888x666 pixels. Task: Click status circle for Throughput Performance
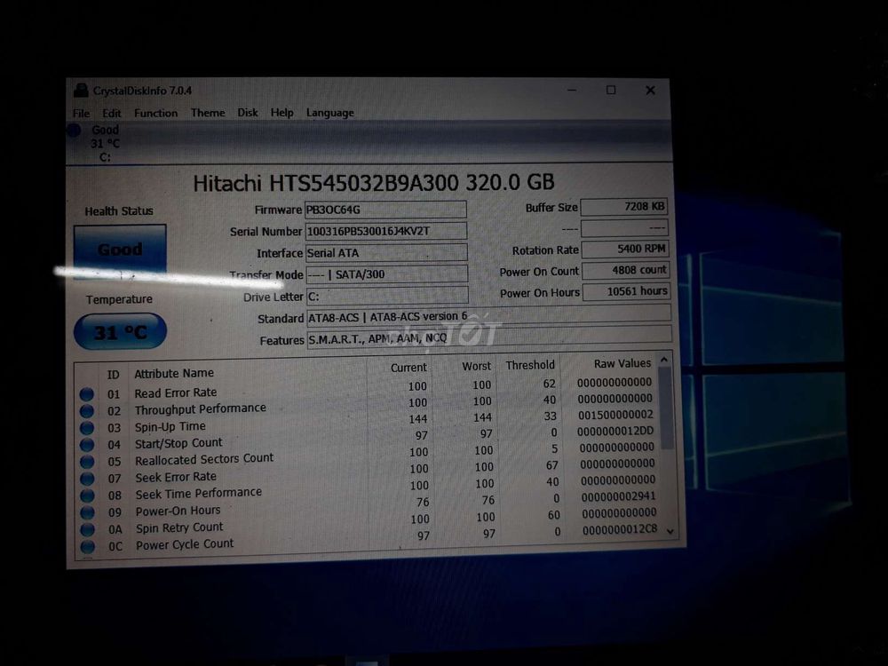click(x=87, y=410)
